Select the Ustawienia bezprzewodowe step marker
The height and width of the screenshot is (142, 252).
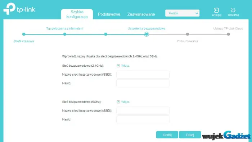(147, 34)
